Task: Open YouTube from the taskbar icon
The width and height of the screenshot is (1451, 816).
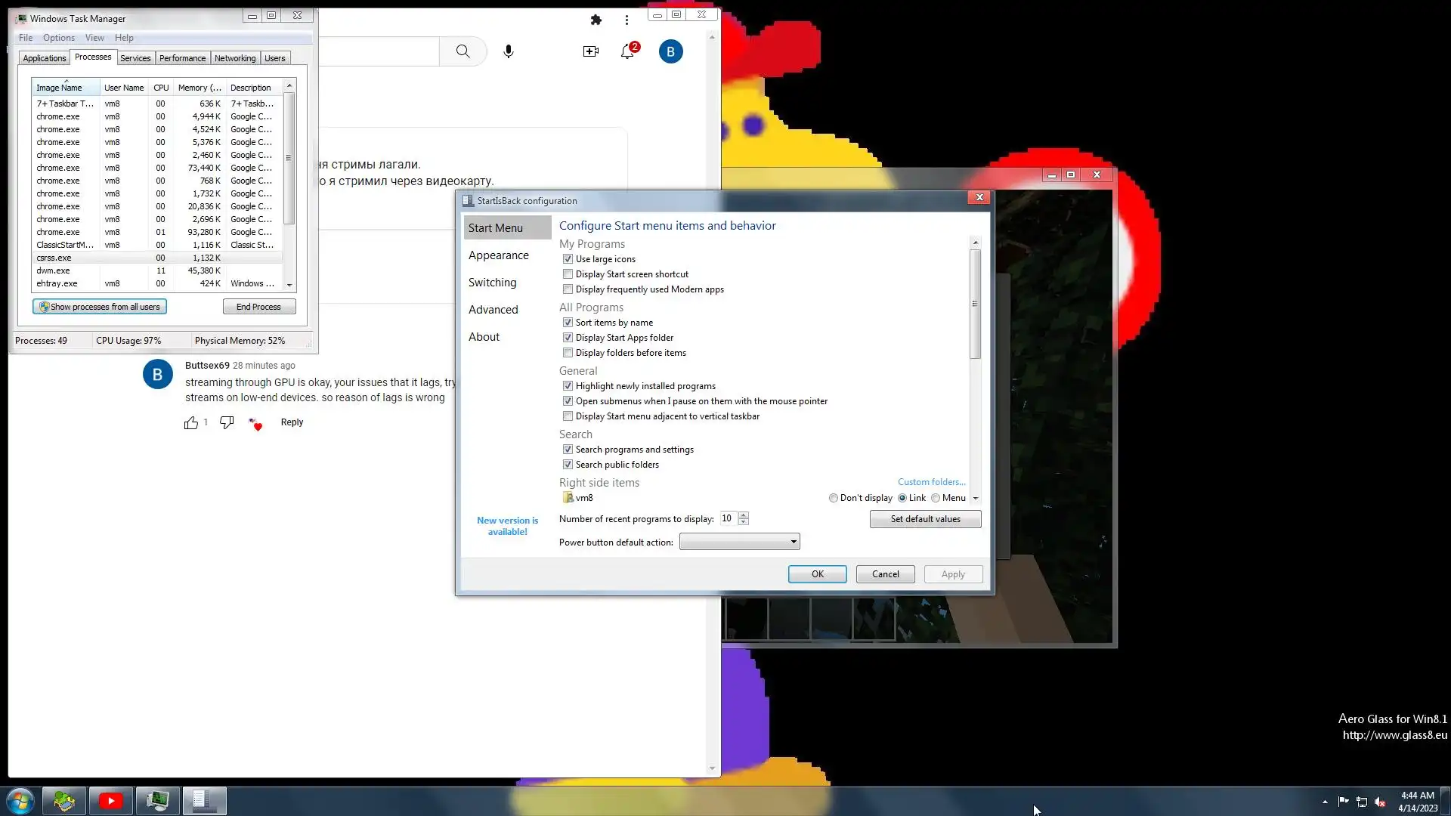Action: click(x=110, y=800)
